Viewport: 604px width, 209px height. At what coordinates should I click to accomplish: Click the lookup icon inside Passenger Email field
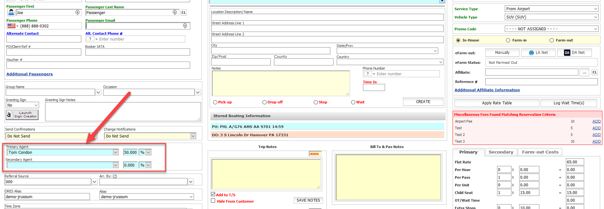tap(185, 26)
